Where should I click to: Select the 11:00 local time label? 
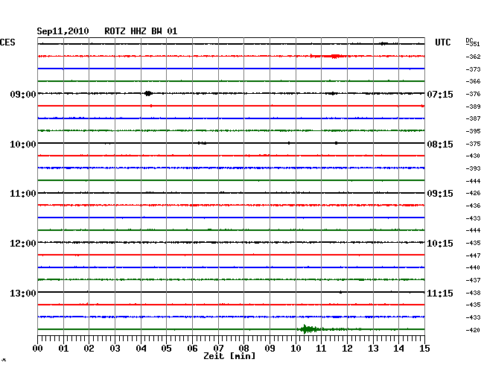[x=23, y=194]
